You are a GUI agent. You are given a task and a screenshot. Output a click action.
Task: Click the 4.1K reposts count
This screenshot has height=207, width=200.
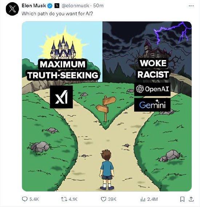73,199
